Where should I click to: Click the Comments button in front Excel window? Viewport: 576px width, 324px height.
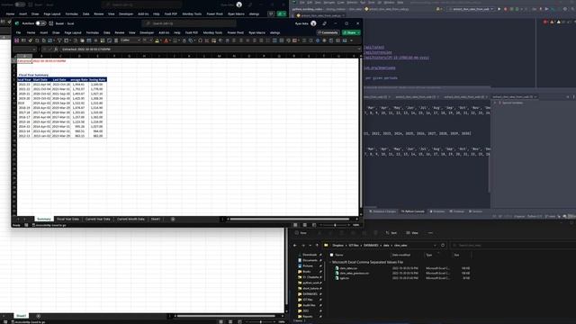[x=328, y=32]
